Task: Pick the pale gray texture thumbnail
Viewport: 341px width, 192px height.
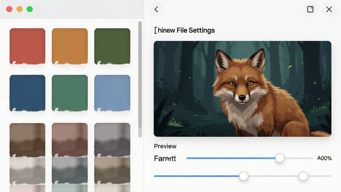Action: pos(27,171)
